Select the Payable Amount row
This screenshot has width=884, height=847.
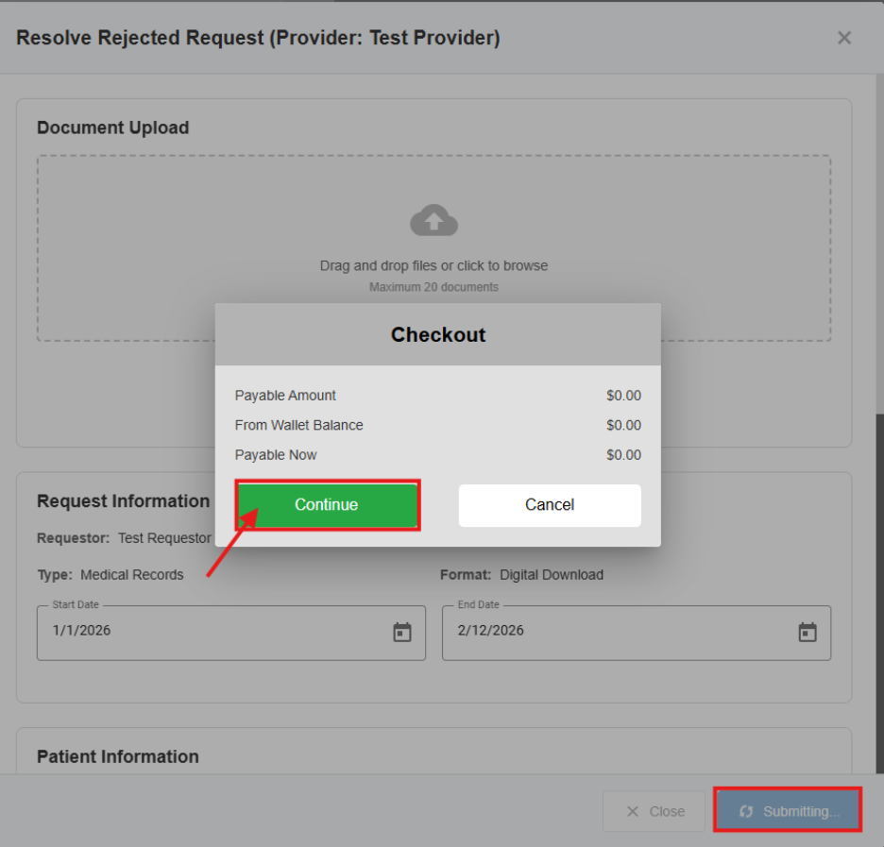[x=437, y=396]
